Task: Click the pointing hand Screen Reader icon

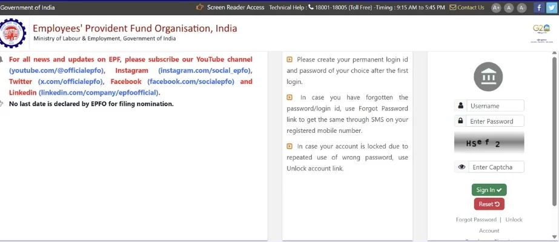Action: [x=200, y=7]
